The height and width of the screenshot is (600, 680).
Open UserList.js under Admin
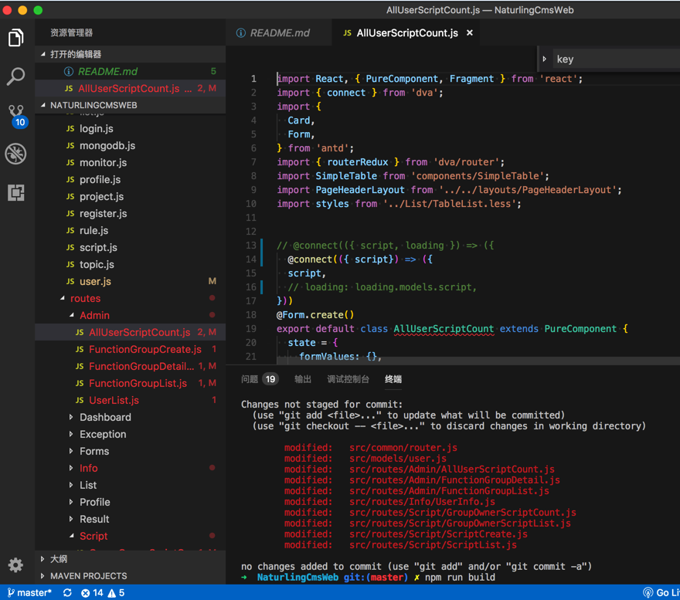pyautogui.click(x=130, y=400)
